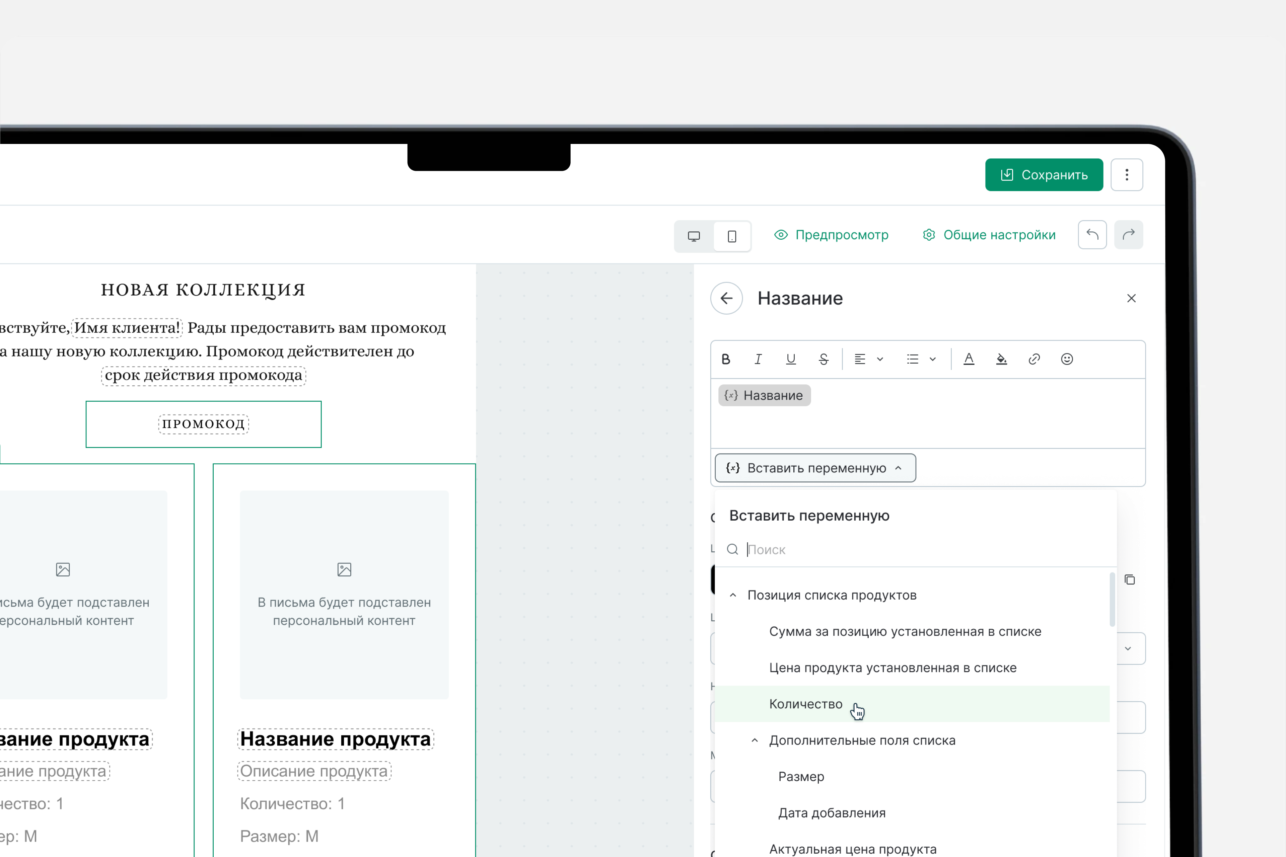Click the variable list scrollbar
Viewport: 1286px width, 857px height.
pyautogui.click(x=1112, y=599)
